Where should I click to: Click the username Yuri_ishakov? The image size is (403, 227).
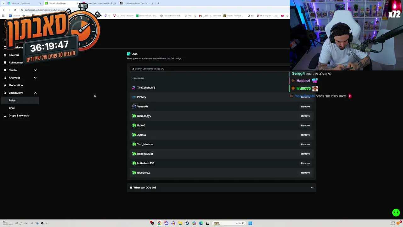145,144
